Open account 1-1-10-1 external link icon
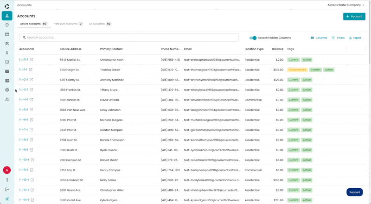371x204 pixels. click(32, 160)
